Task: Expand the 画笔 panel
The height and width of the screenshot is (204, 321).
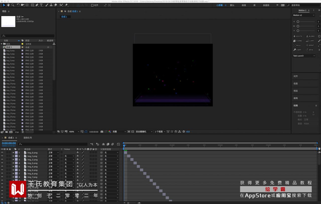Action: (x=296, y=98)
